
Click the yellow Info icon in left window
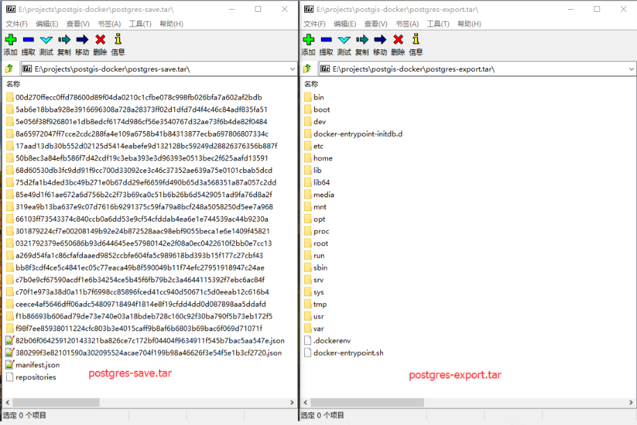coord(118,40)
